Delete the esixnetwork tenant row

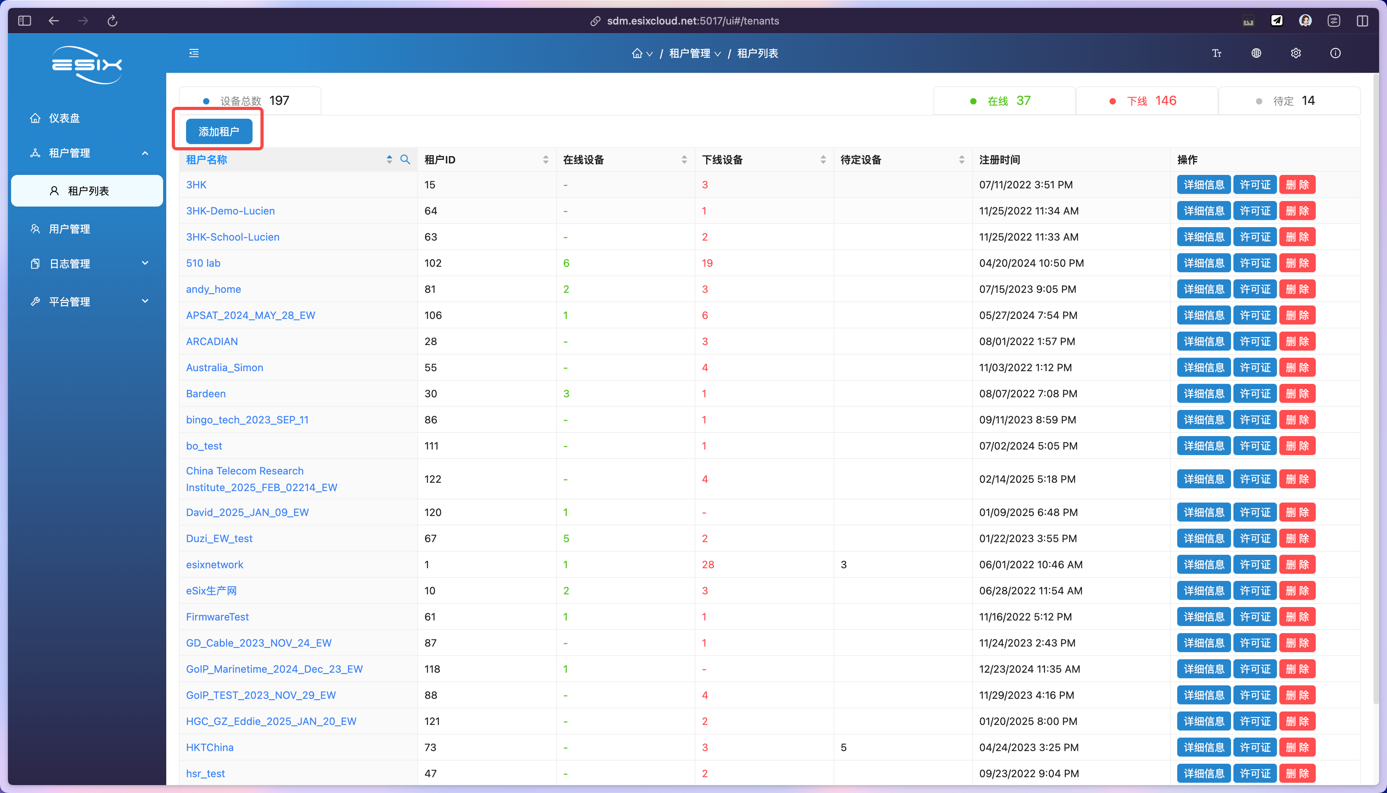[1297, 565]
